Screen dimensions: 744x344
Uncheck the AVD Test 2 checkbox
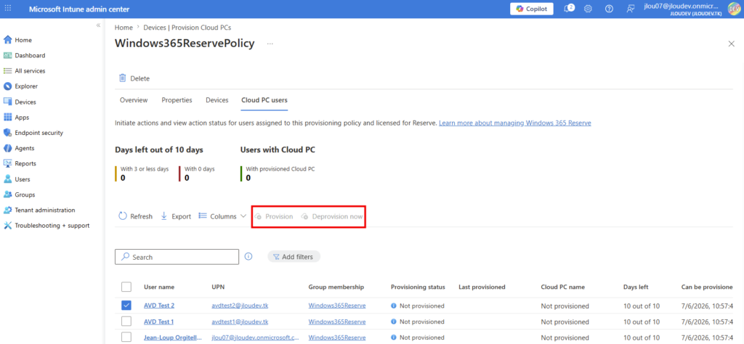[x=126, y=306]
